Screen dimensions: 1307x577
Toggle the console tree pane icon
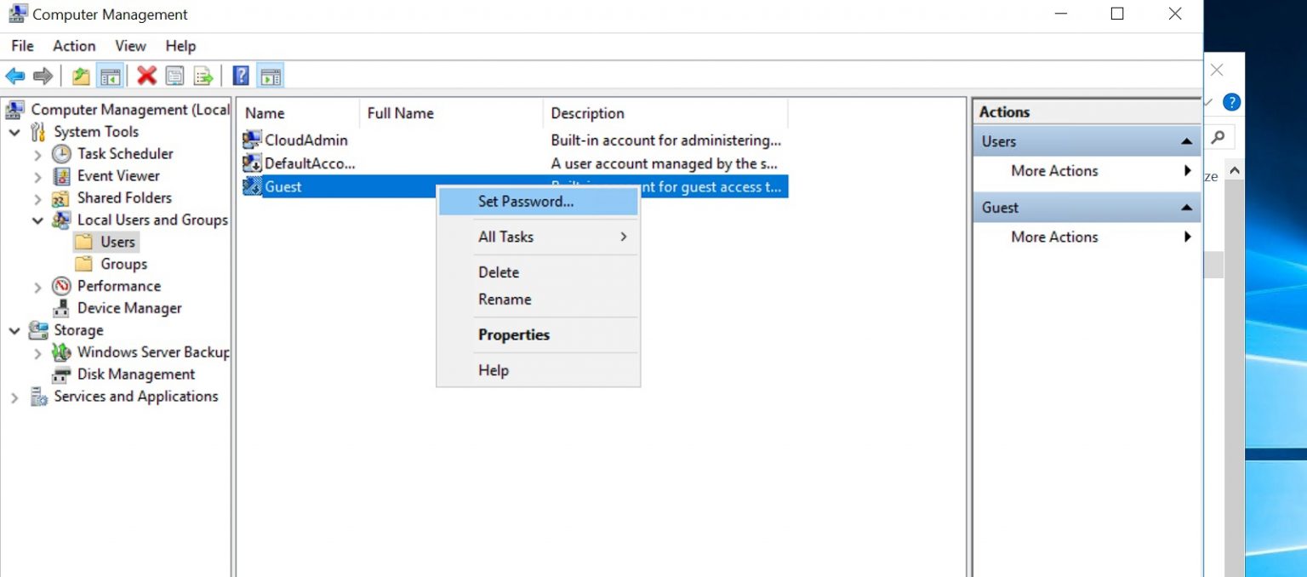coord(111,75)
